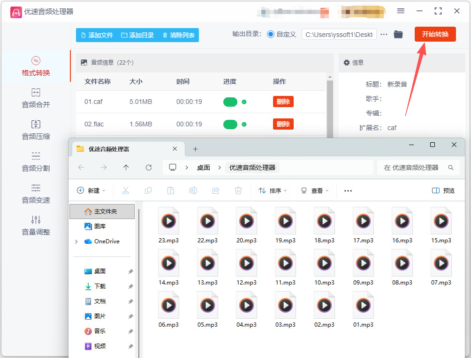
Task: Open the 音频合并 audio merge tool
Action: pyautogui.click(x=36, y=98)
